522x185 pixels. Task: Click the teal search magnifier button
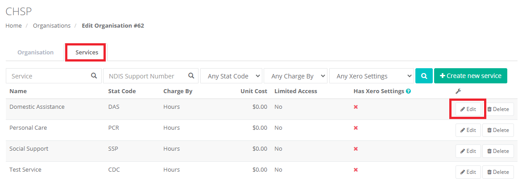tap(424, 76)
